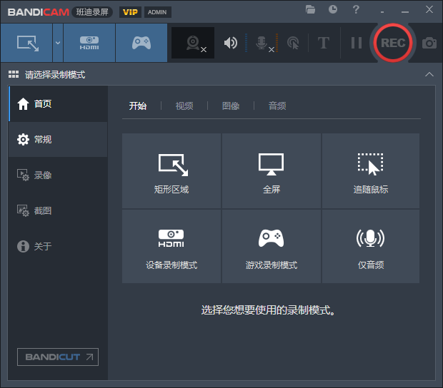
Task: Choose the 追随鼠标 recording tile
Action: (x=371, y=171)
